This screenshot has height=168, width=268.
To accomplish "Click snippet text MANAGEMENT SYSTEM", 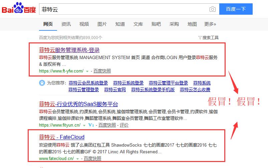I will coord(104,57).
